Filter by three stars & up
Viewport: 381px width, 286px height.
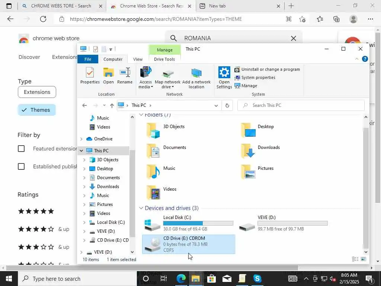44,247
